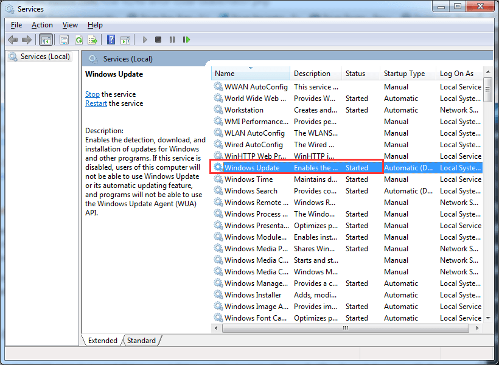Sort services by Name column header

click(249, 74)
